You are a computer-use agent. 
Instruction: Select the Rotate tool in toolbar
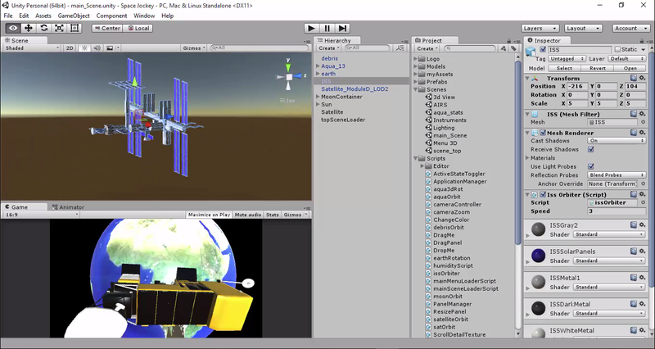(44, 28)
